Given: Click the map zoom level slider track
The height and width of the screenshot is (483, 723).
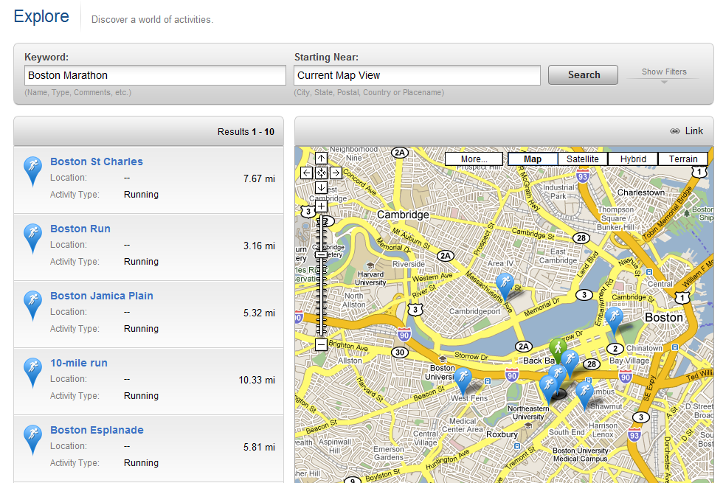Looking at the screenshot, I should pyautogui.click(x=322, y=275).
